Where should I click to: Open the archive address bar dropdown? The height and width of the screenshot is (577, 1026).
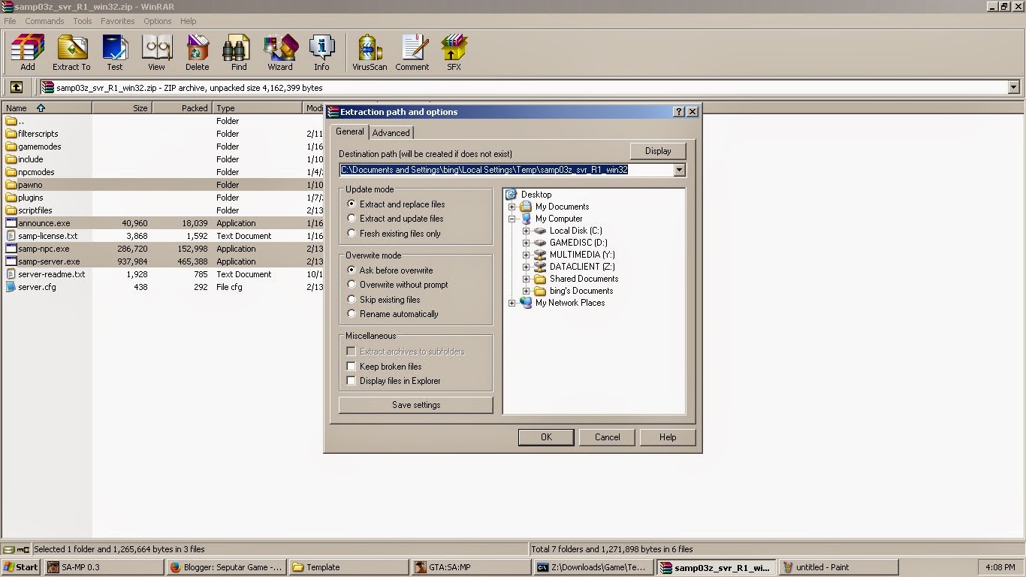[1013, 87]
